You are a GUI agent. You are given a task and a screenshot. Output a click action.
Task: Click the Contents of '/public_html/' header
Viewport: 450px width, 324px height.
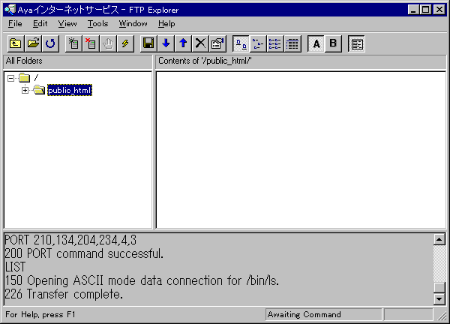tap(301, 61)
